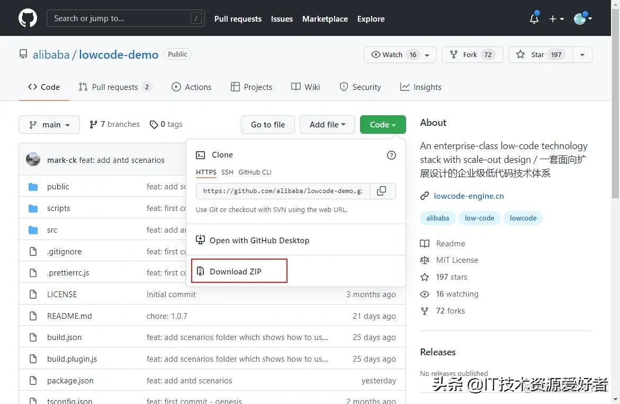
Task: Open the notifications bell
Action: point(534,18)
